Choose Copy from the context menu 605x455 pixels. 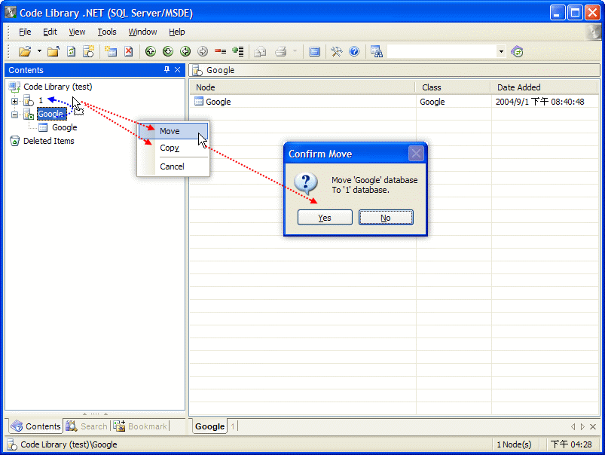click(173, 148)
